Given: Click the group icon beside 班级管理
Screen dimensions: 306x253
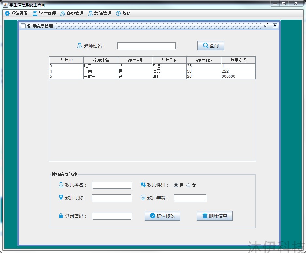Looking at the screenshot, I should (x=63, y=13).
